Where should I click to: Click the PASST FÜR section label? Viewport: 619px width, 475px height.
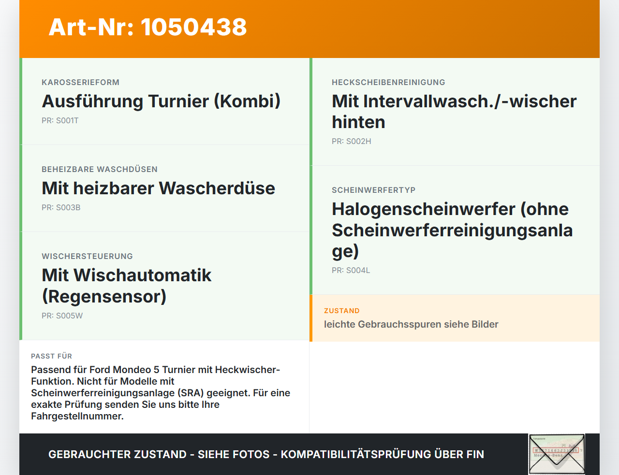click(51, 356)
